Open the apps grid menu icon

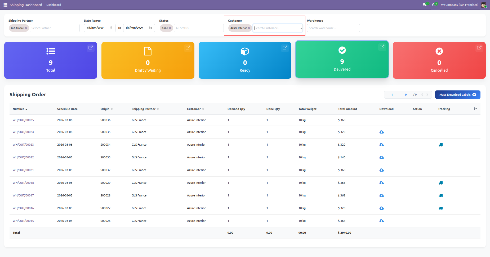[5, 5]
